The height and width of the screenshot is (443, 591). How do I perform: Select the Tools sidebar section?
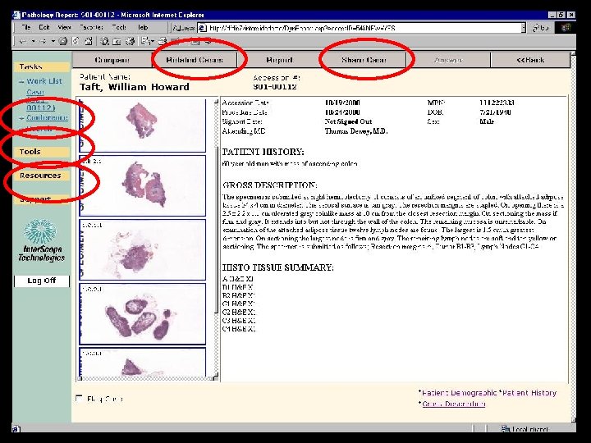[42, 152]
